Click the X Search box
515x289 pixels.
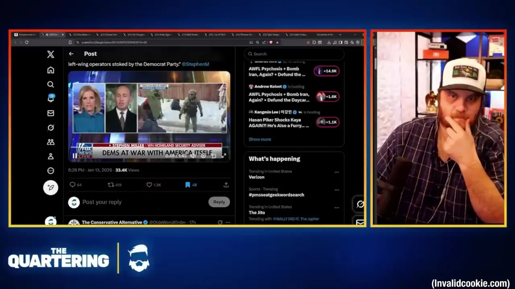tap(294, 54)
